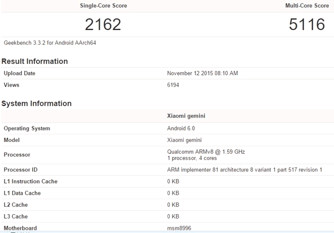Click the bold Xiaomi gemini column header
The image size is (334, 233).
tap(185, 116)
